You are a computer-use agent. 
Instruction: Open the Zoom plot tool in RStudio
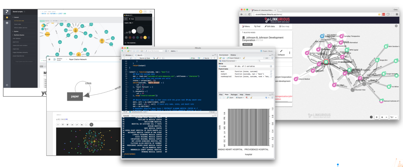click(x=230, y=97)
